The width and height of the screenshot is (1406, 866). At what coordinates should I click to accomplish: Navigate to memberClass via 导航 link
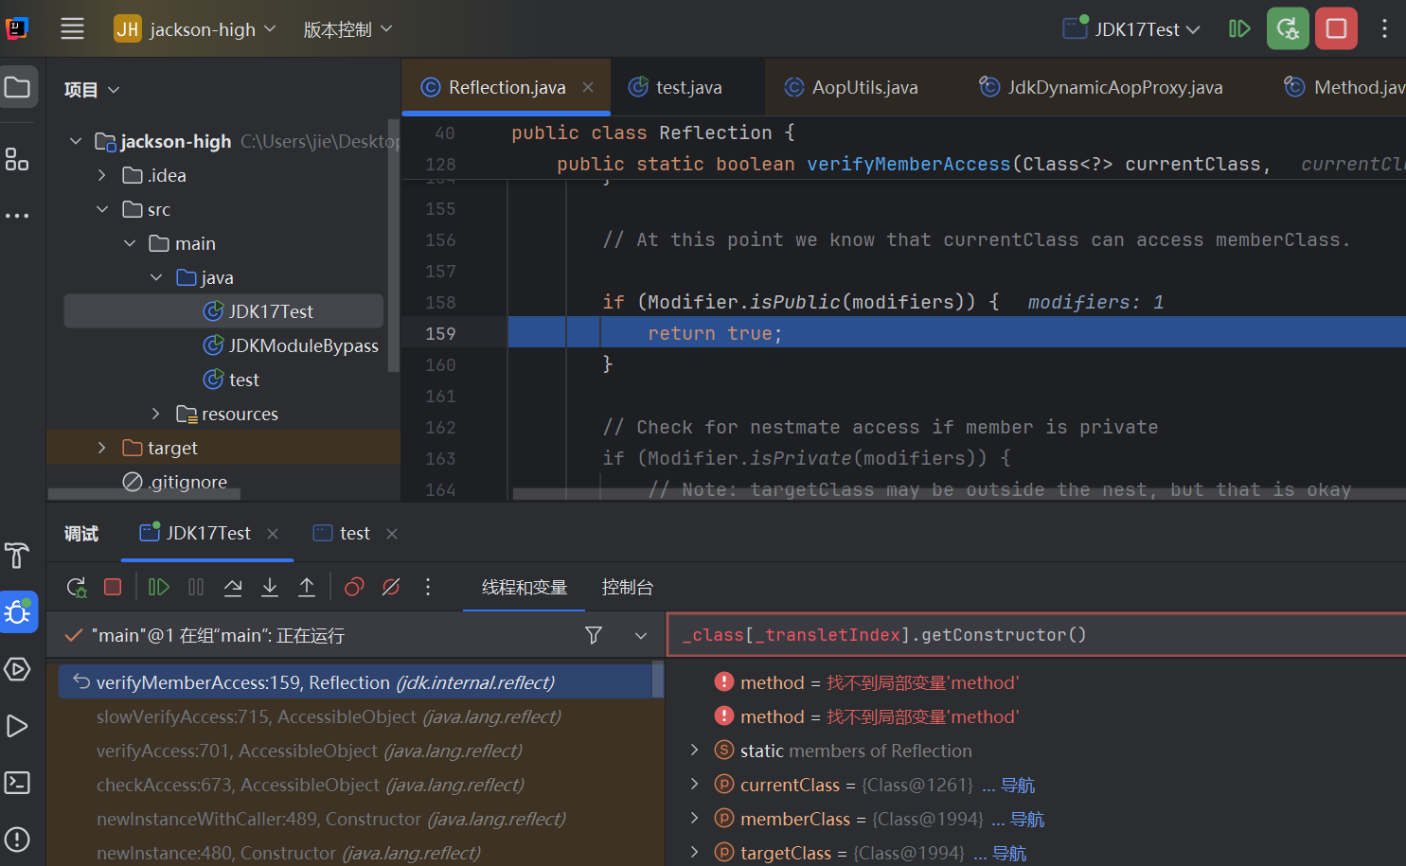[1027, 820]
